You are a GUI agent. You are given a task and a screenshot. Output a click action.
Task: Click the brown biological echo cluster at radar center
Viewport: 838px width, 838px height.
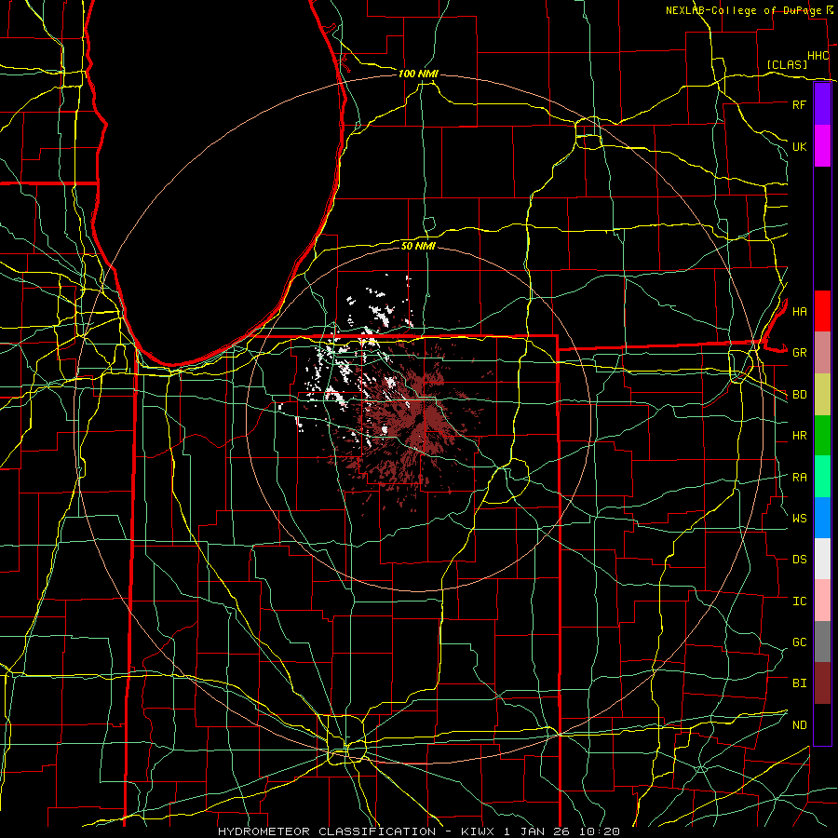[x=417, y=422]
